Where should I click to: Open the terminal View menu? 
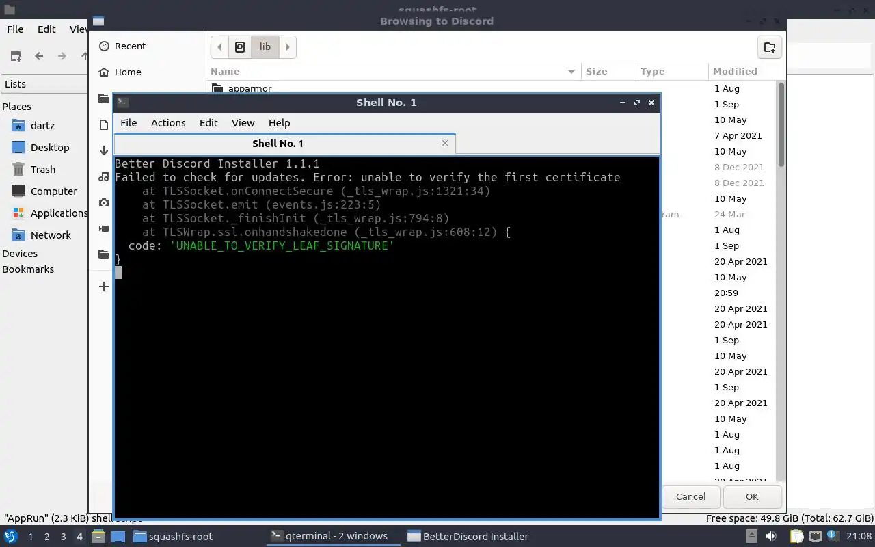coord(243,122)
